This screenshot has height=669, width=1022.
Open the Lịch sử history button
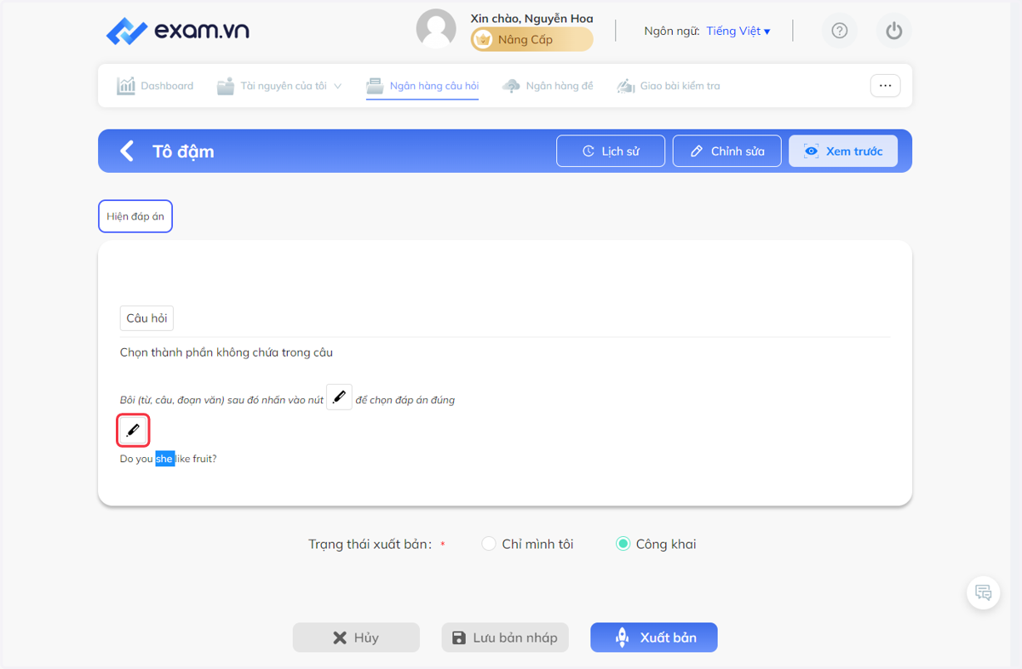[611, 151]
